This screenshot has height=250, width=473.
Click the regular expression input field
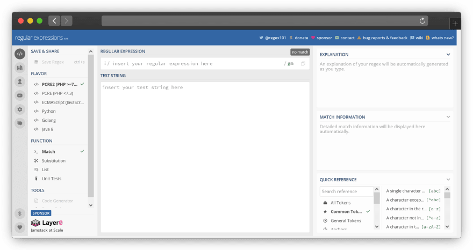pyautogui.click(x=196, y=63)
